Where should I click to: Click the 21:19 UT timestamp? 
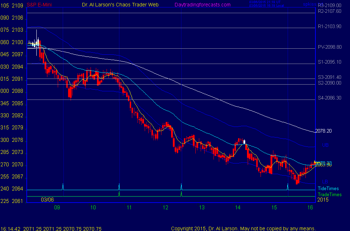click(x=265, y=2)
